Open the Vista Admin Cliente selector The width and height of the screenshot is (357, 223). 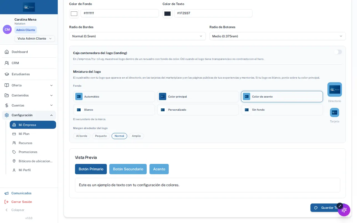click(35, 38)
